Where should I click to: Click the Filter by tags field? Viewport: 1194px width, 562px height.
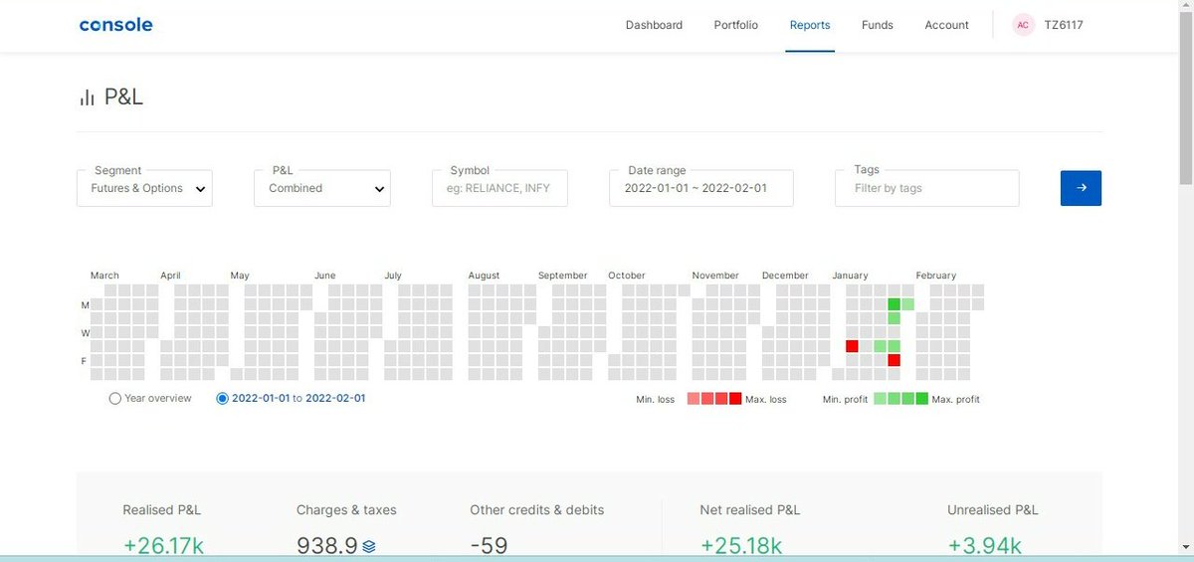[927, 188]
